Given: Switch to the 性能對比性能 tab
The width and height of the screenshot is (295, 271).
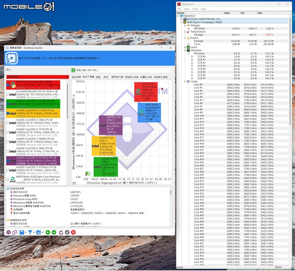Looking at the screenshot, I should 132,77.
